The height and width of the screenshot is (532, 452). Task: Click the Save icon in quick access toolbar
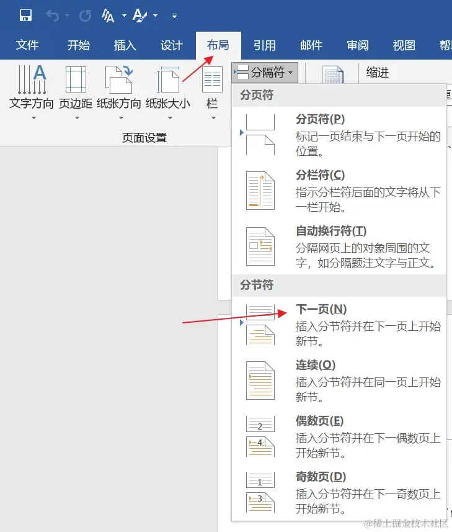pyautogui.click(x=26, y=16)
